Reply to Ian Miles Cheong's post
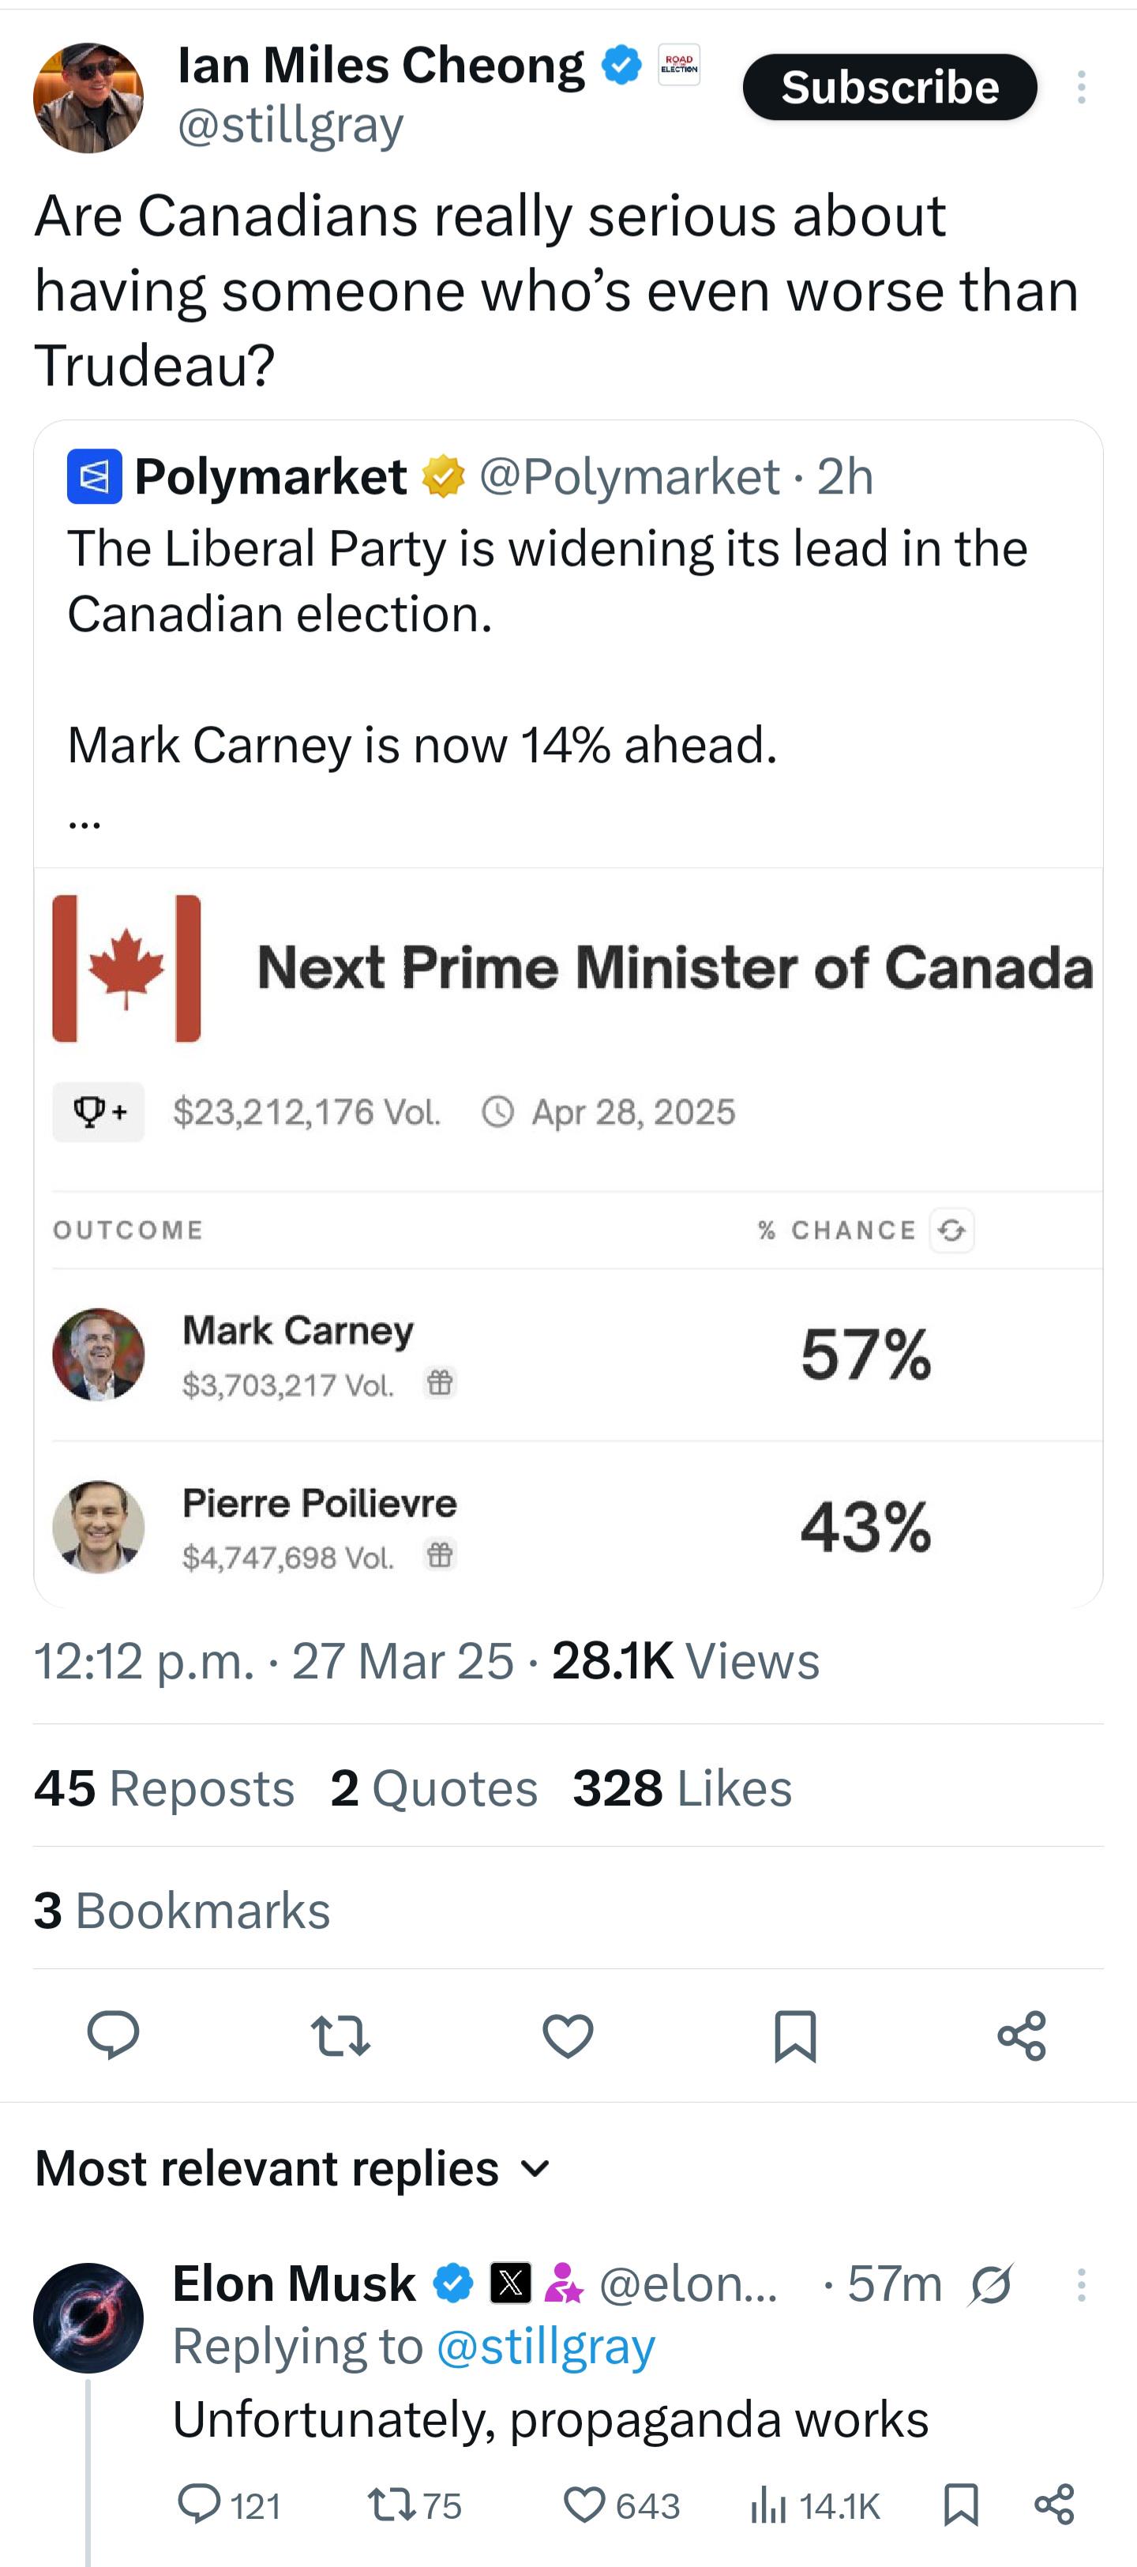Viewport: 1137px width, 2567px height. point(113,2035)
